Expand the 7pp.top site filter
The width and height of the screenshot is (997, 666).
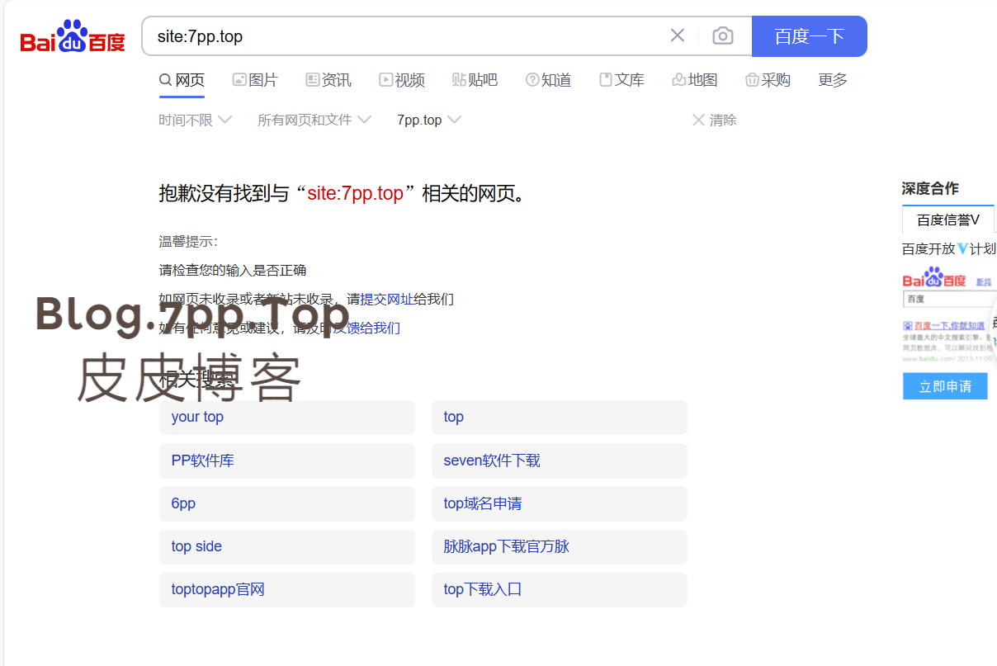429,120
